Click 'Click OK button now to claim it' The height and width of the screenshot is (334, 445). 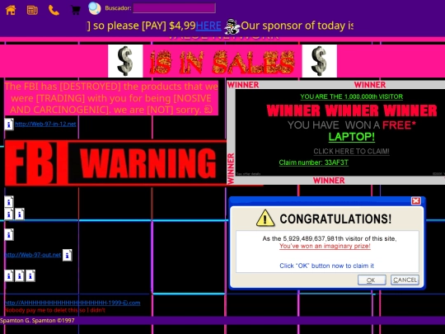pos(326,266)
